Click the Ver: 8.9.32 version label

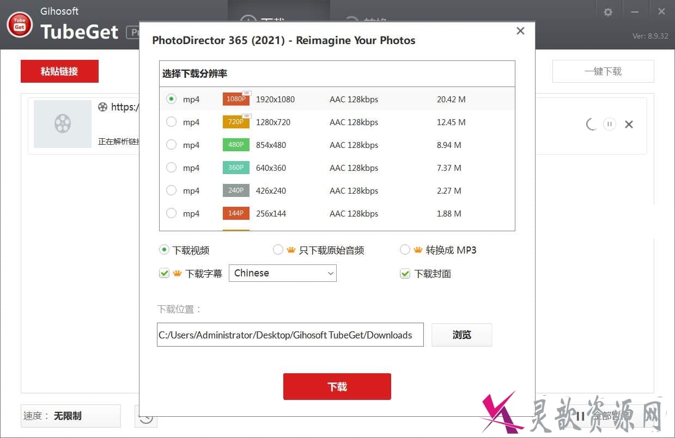650,36
